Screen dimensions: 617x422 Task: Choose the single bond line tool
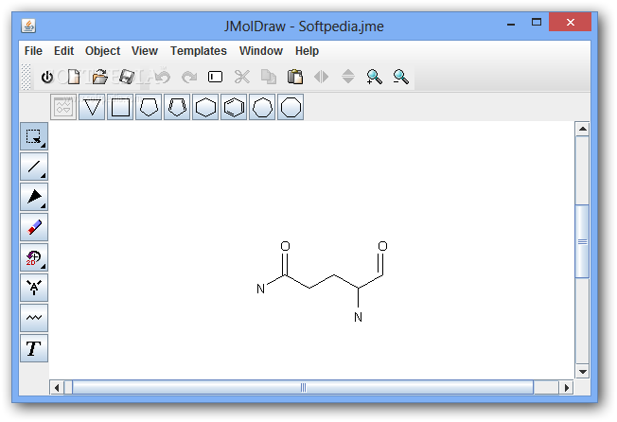click(34, 167)
